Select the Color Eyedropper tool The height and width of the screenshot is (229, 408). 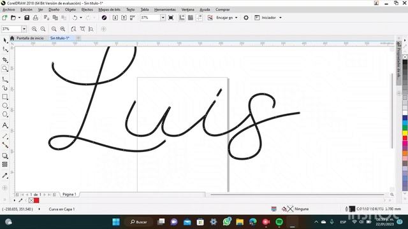coord(4,176)
